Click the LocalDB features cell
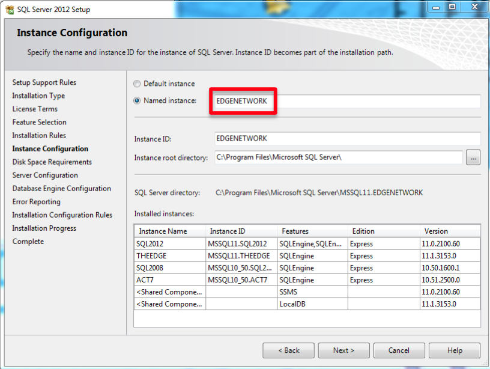Screen dimensions: 490x369 click(312, 304)
